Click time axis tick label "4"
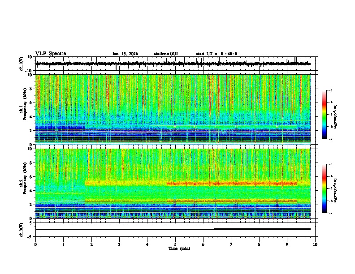Screen dimensions: 355x274 coord(147,244)
